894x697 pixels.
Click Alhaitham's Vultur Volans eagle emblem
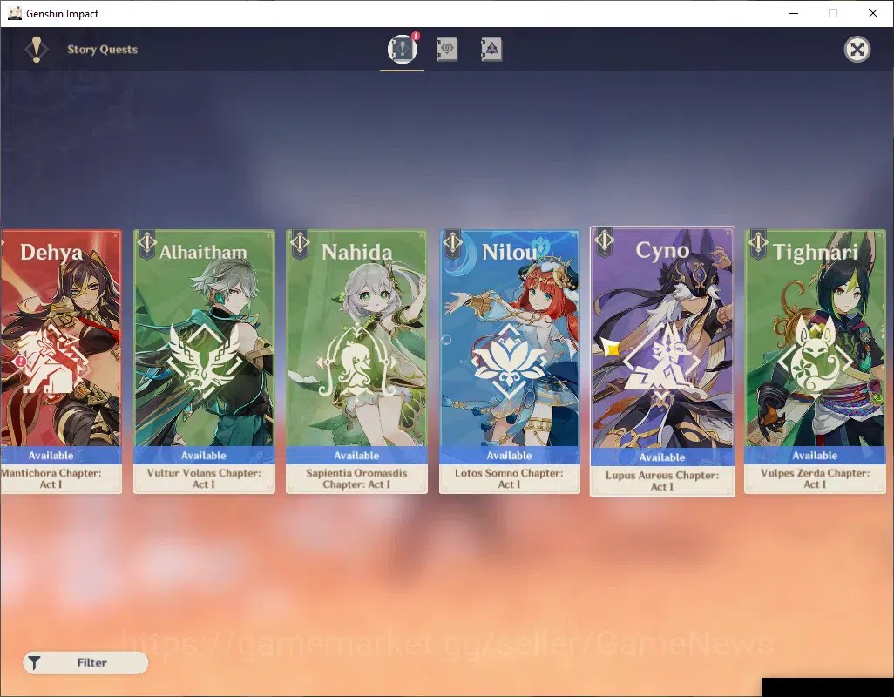click(x=204, y=361)
